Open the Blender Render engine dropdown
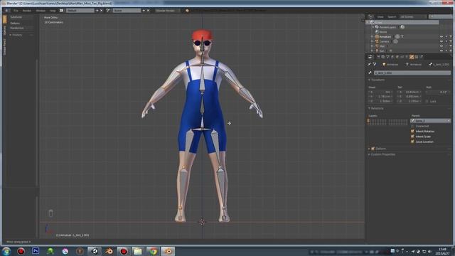The height and width of the screenshot is (256, 455). 168,11
